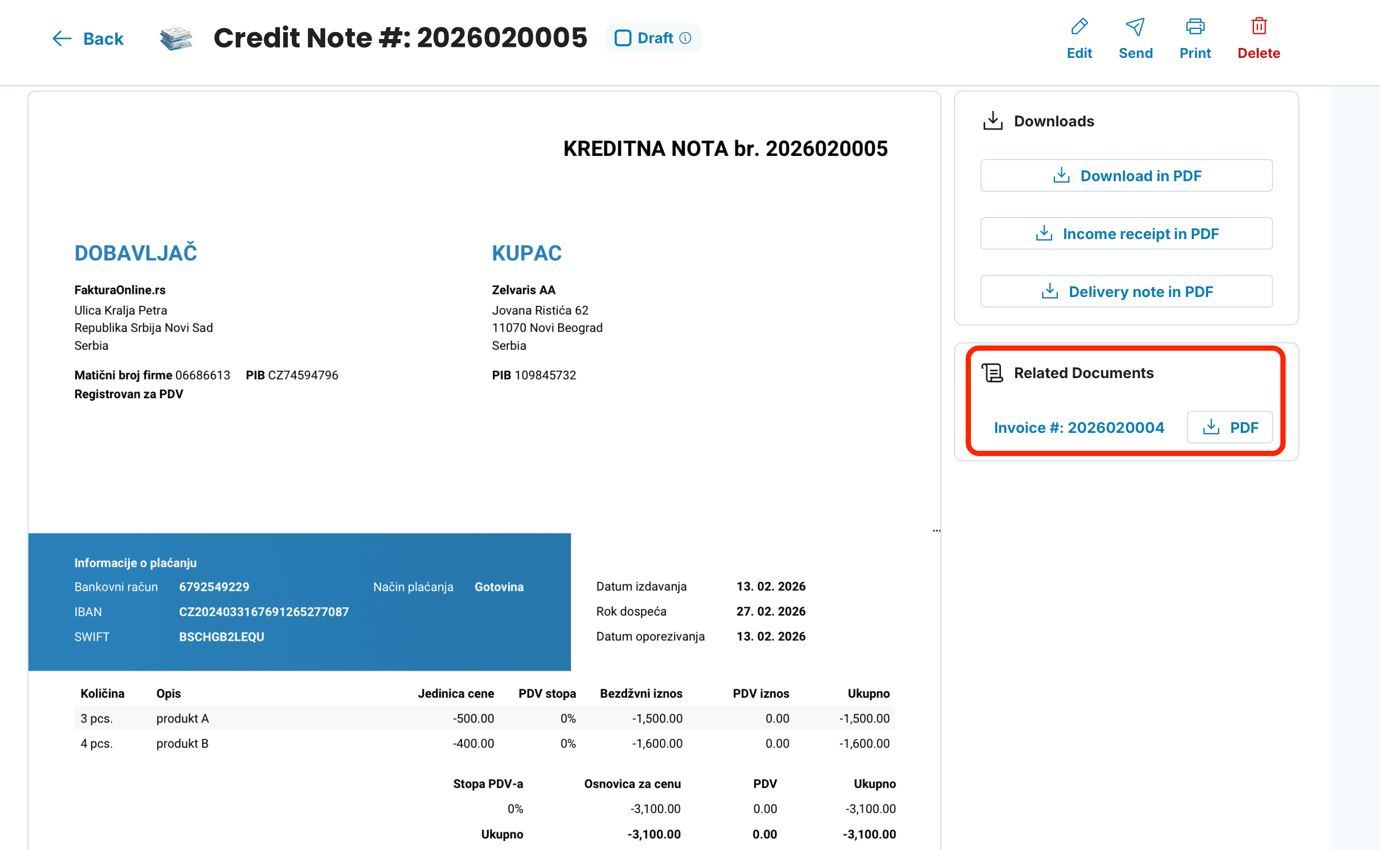Click the due date 27. 02. 2026

[x=771, y=611]
